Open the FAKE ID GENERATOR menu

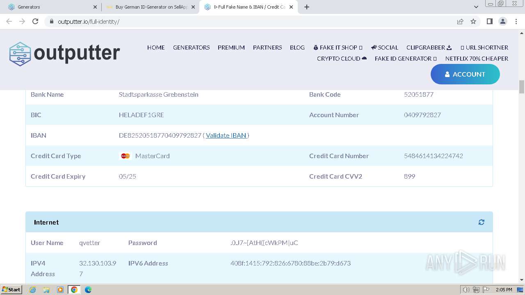[x=406, y=59]
